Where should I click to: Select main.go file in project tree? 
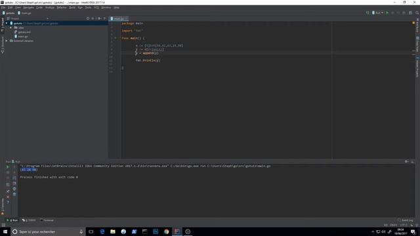click(21, 37)
